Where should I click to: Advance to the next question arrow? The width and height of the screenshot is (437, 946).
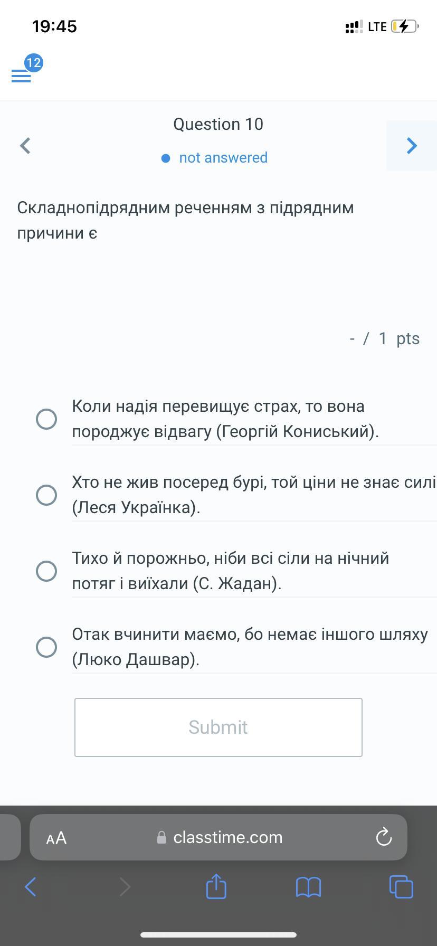pyautogui.click(x=412, y=146)
